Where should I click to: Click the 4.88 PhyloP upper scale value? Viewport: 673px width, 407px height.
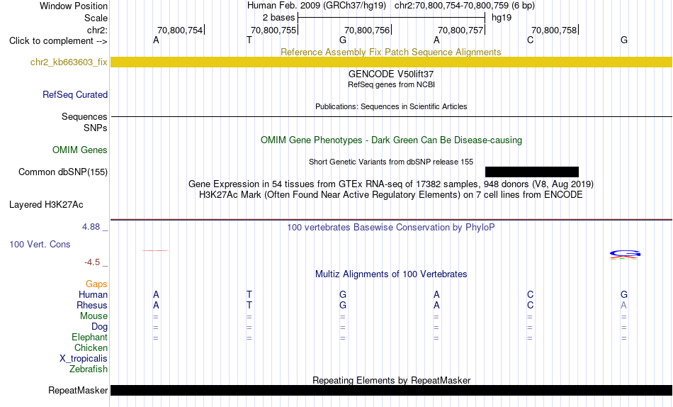(x=91, y=226)
